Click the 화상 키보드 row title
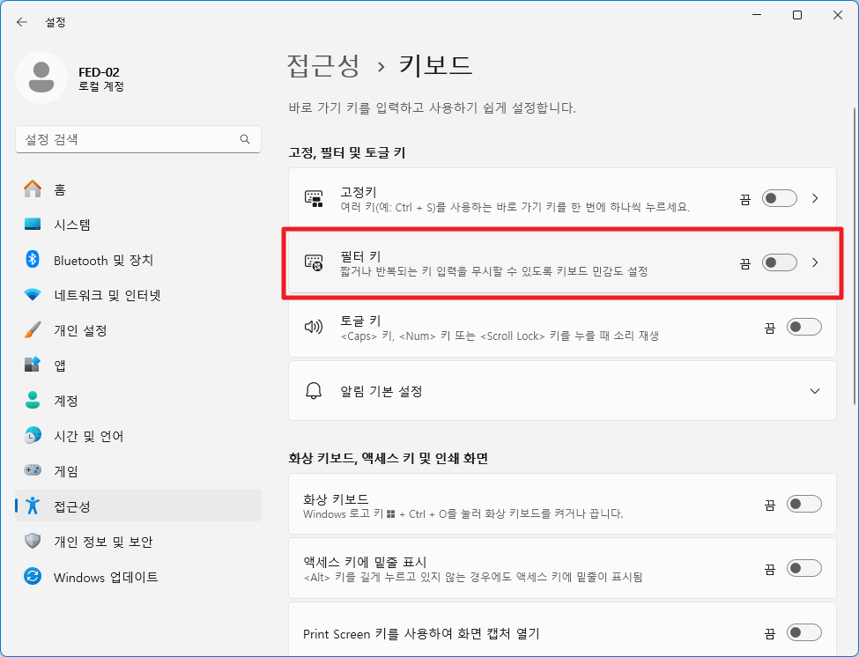The height and width of the screenshot is (657, 859). click(336, 498)
